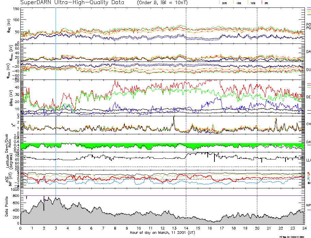Click the x-axis tick label 24

tap(304, 228)
